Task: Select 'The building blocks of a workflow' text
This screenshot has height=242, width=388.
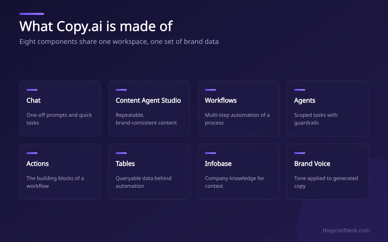Action: tap(55, 182)
